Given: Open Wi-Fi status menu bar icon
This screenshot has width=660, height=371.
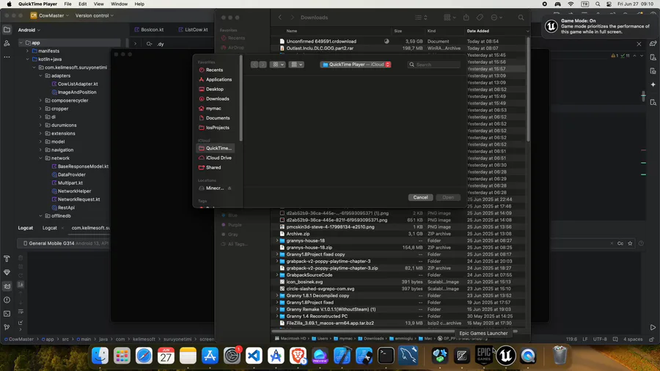Looking at the screenshot, I should 571,4.
